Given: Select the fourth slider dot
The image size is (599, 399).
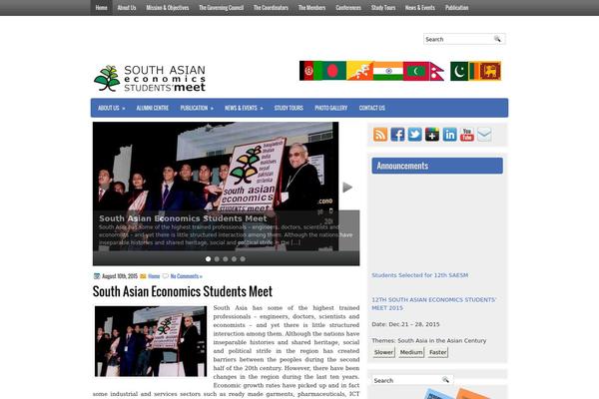Looking at the screenshot, I should [x=234, y=259].
